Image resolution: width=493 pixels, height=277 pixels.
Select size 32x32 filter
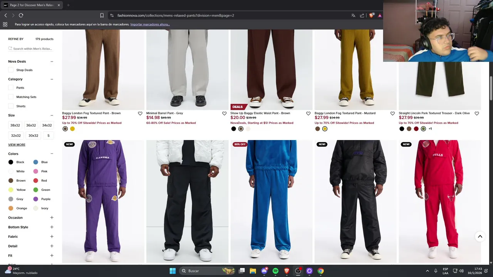(x=16, y=135)
